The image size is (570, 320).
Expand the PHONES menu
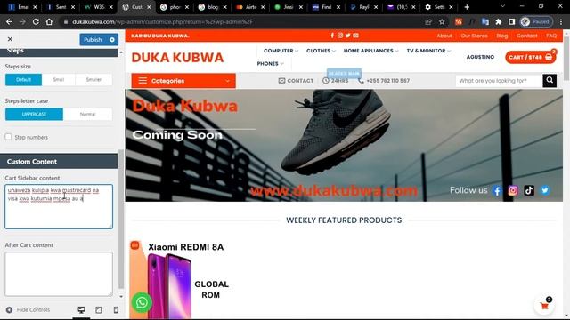click(271, 63)
